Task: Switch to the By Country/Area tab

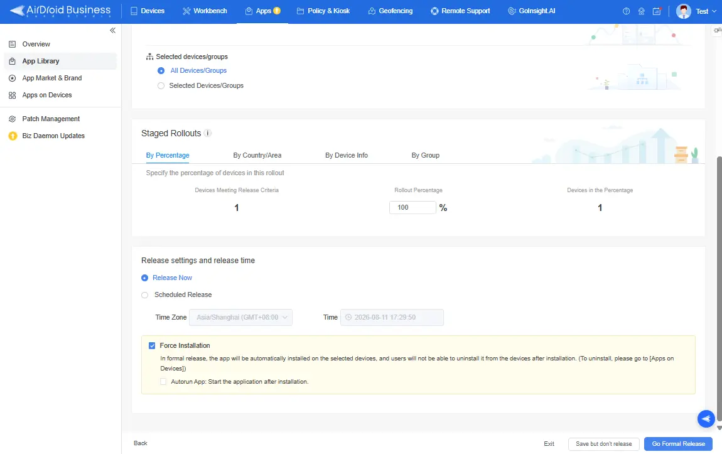Action: point(257,155)
